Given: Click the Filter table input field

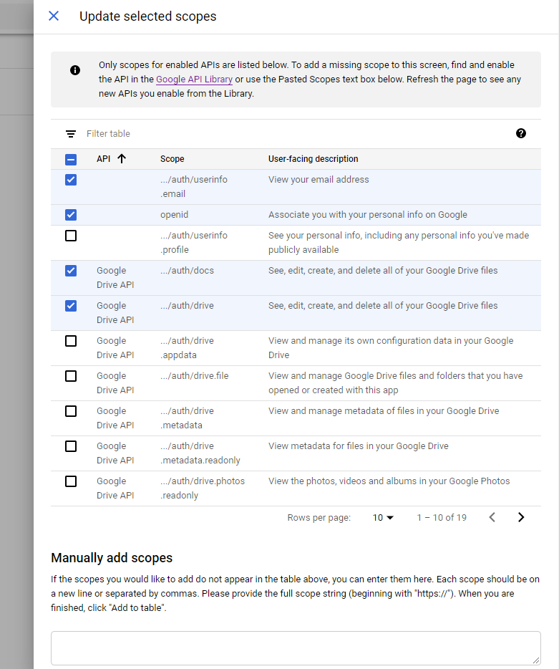Looking at the screenshot, I should [294, 133].
